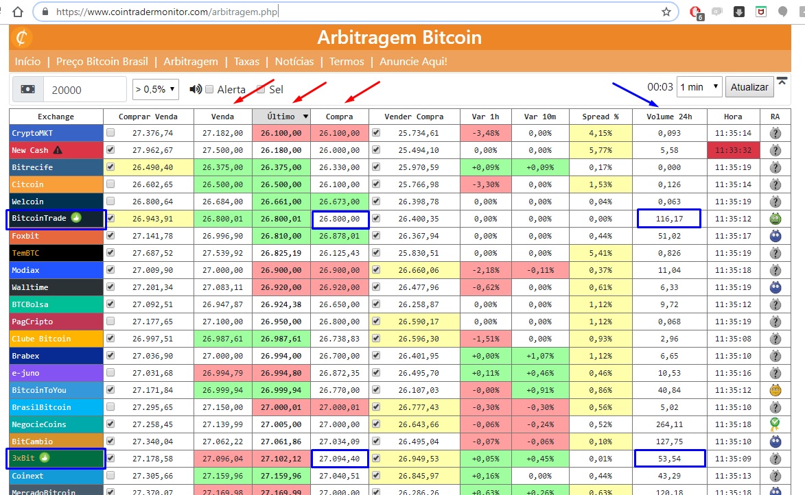The width and height of the screenshot is (805, 495).
Task: Open the Walltime exchange link
Action: (x=30, y=287)
